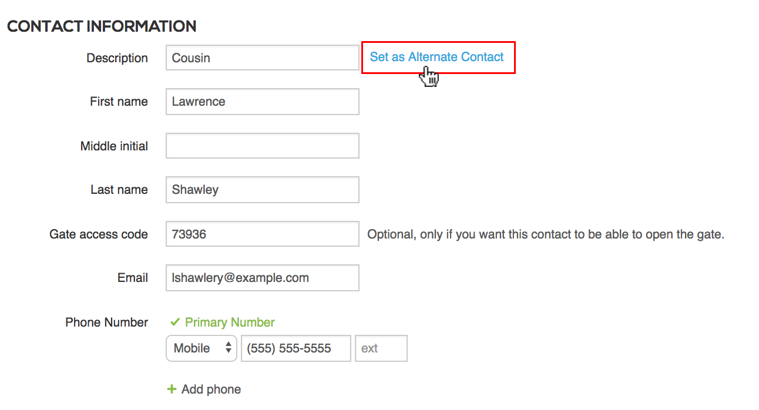Click the Description field label
Viewport: 759px width, 410px height.
(117, 58)
